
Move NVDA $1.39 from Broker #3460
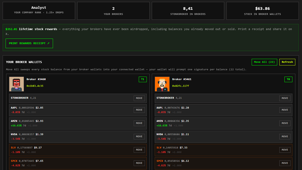[x=139, y=137]
